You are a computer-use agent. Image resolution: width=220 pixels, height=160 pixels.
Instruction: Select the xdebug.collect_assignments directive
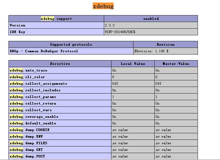[x=60, y=83]
